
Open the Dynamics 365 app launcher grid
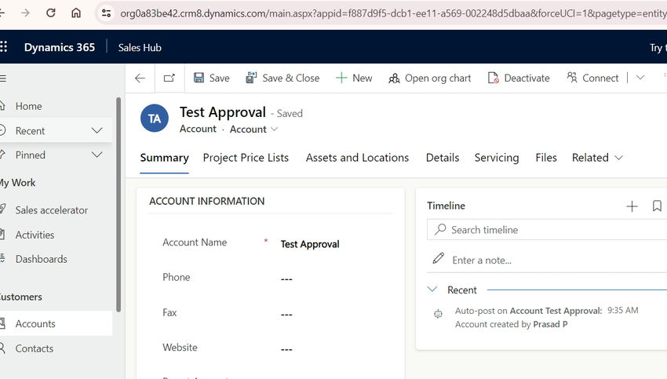pos(3,47)
